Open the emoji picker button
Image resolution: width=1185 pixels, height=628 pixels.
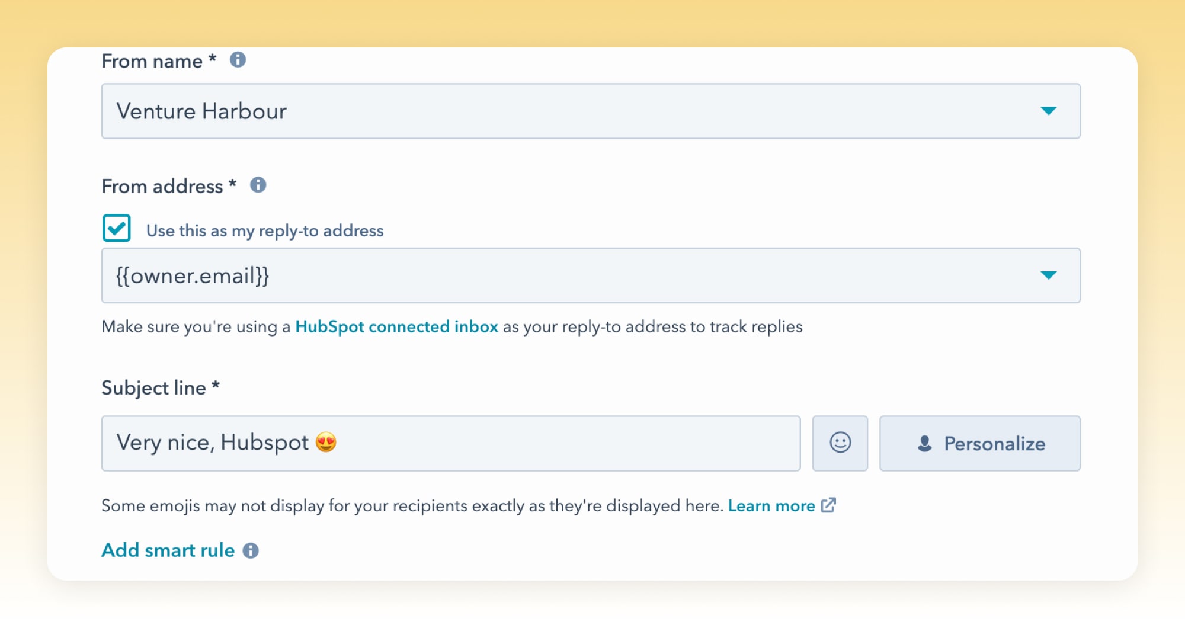coord(840,443)
